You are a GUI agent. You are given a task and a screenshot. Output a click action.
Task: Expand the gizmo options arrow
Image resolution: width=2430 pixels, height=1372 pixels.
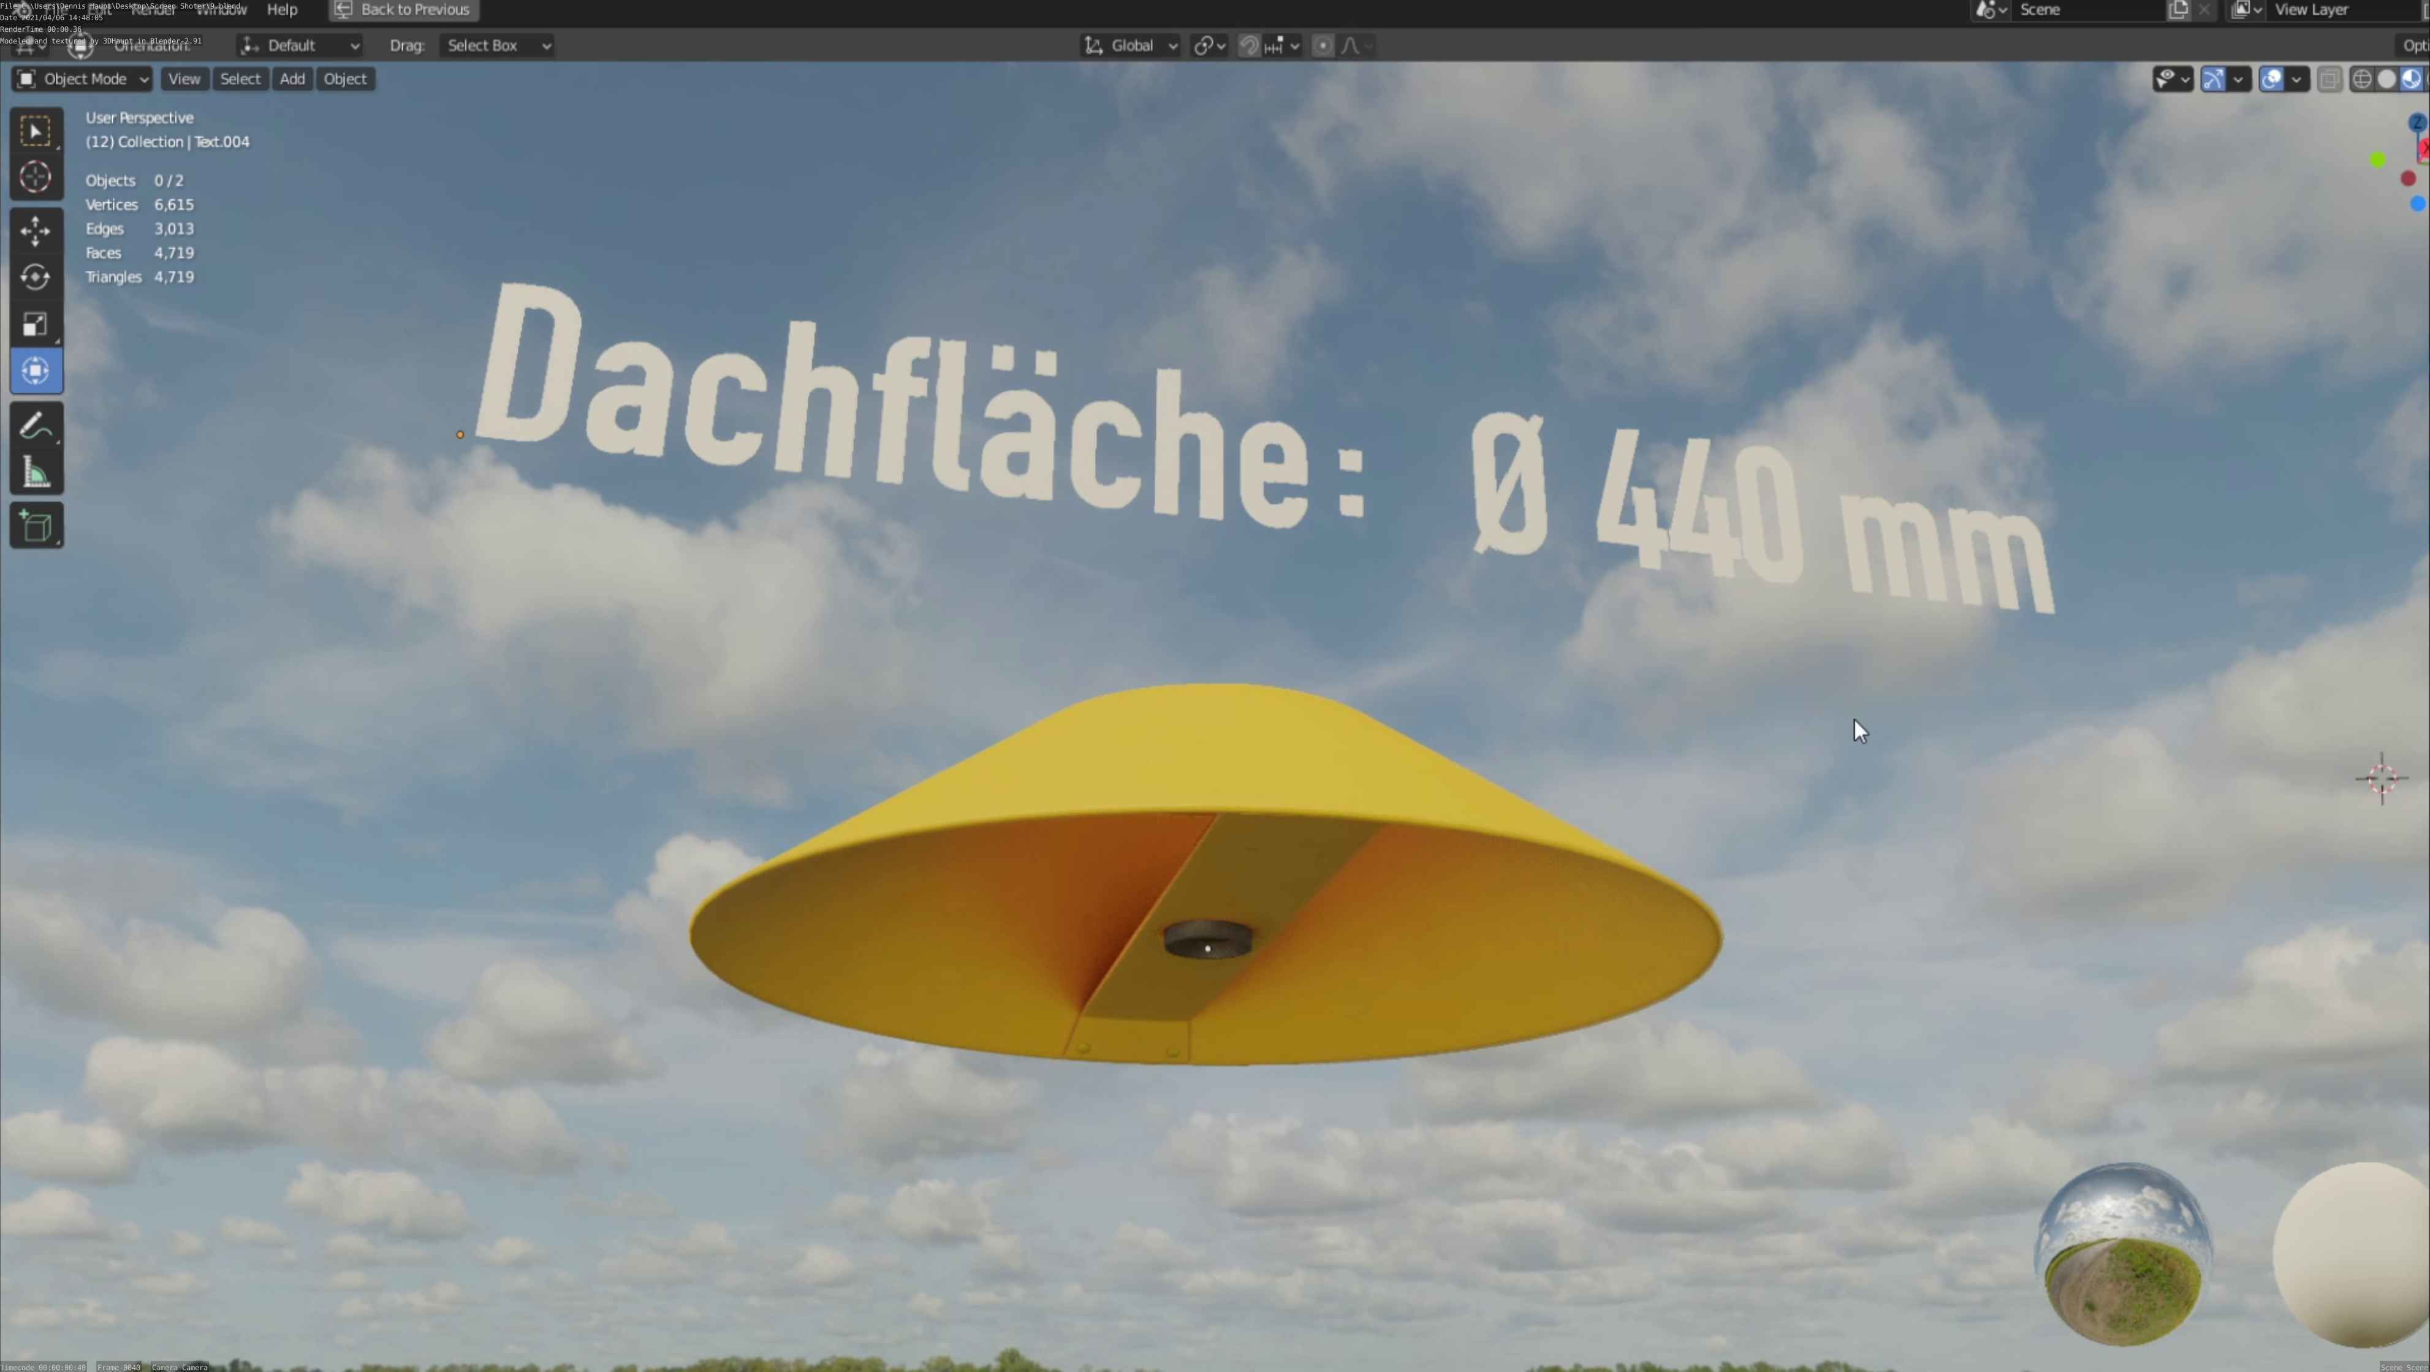[2239, 79]
